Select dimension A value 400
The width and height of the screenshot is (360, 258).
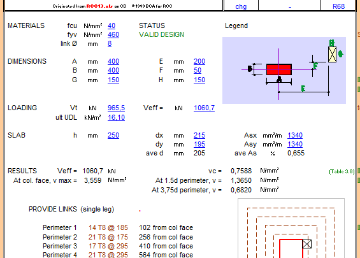(113, 62)
